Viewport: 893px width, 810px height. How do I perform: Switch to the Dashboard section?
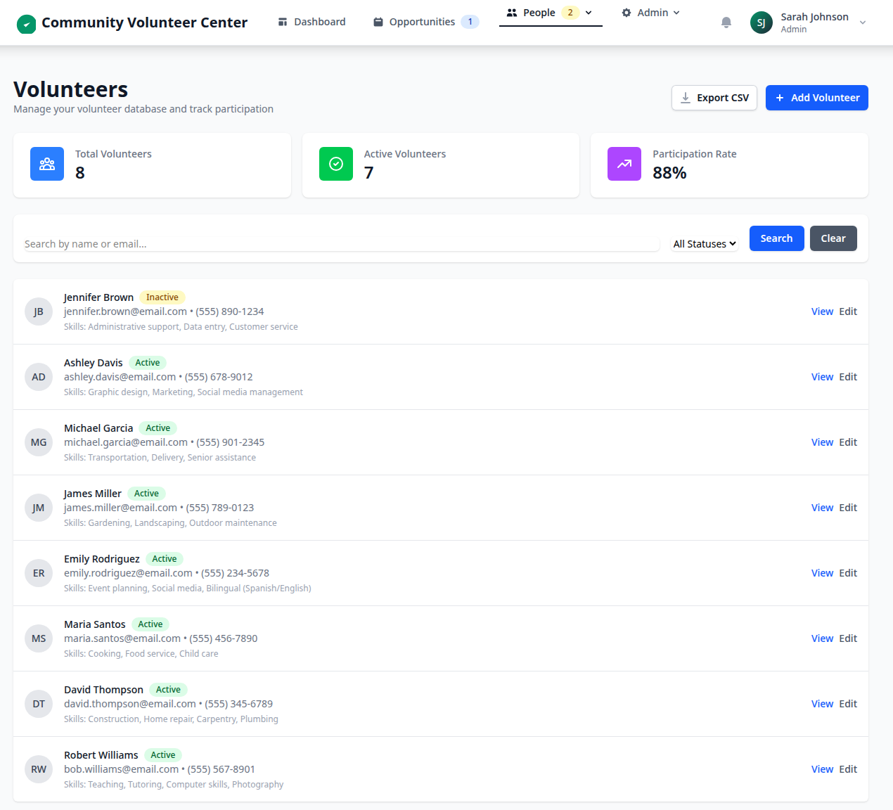(311, 22)
